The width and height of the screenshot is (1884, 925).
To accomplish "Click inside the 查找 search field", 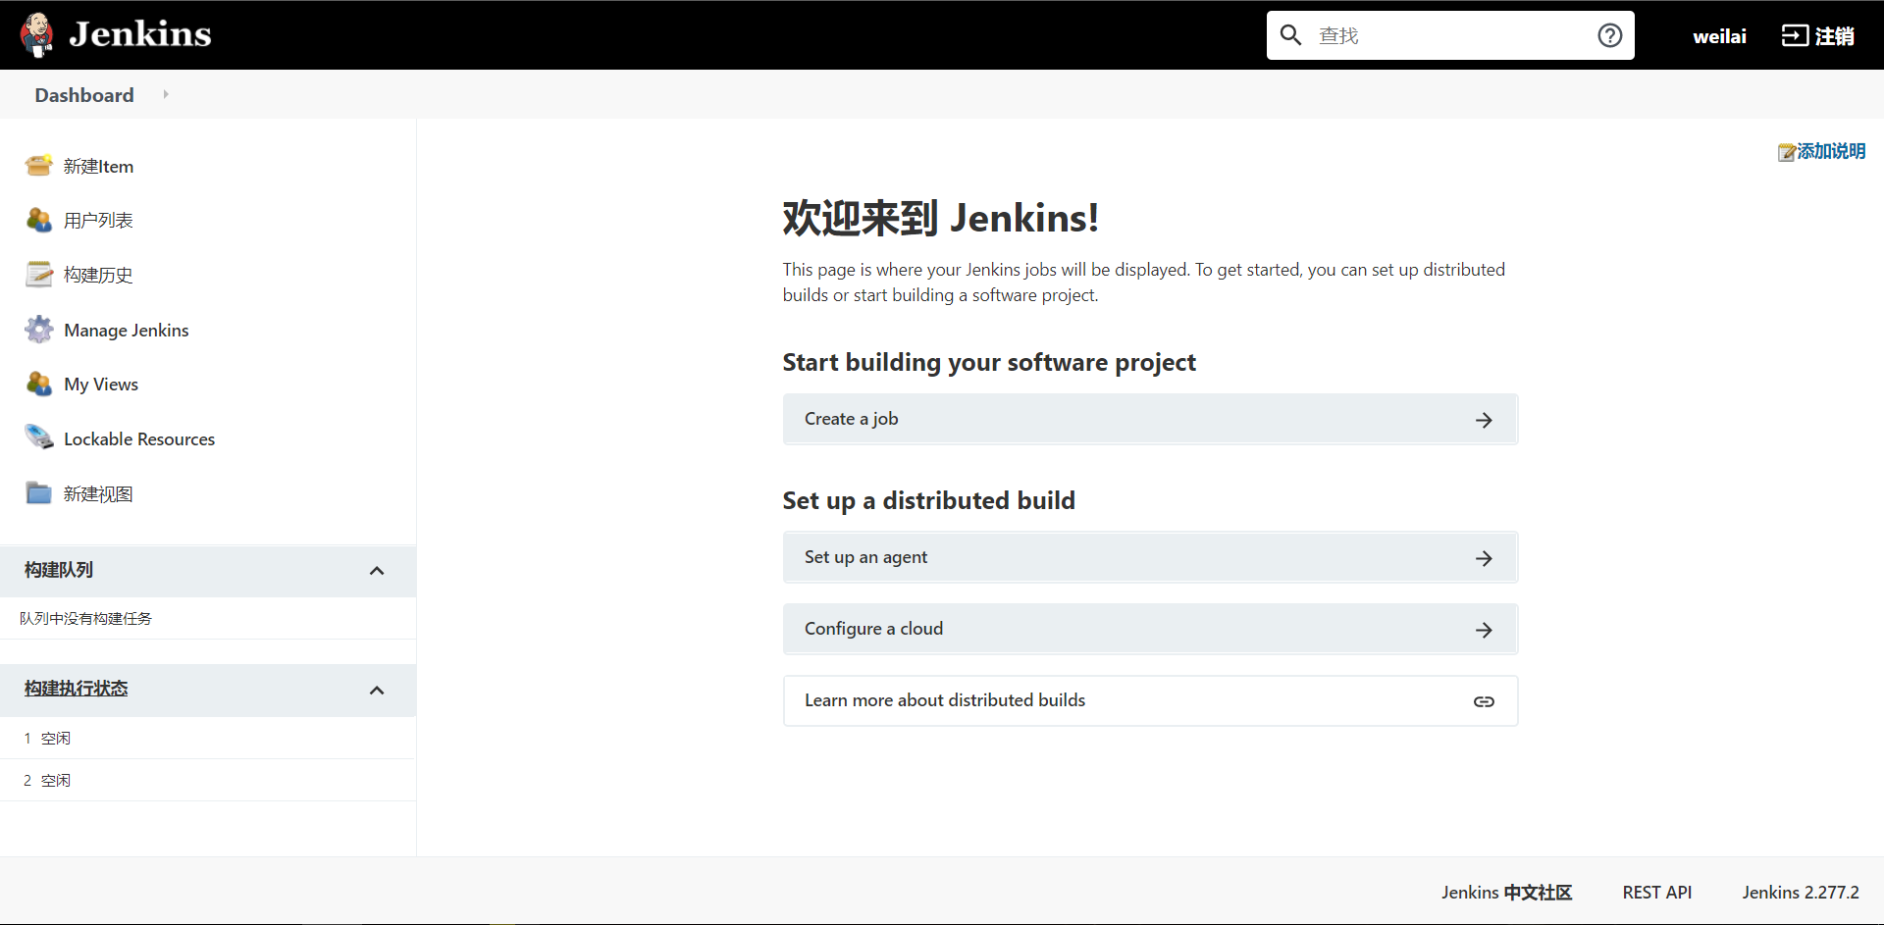I will click(x=1423, y=34).
